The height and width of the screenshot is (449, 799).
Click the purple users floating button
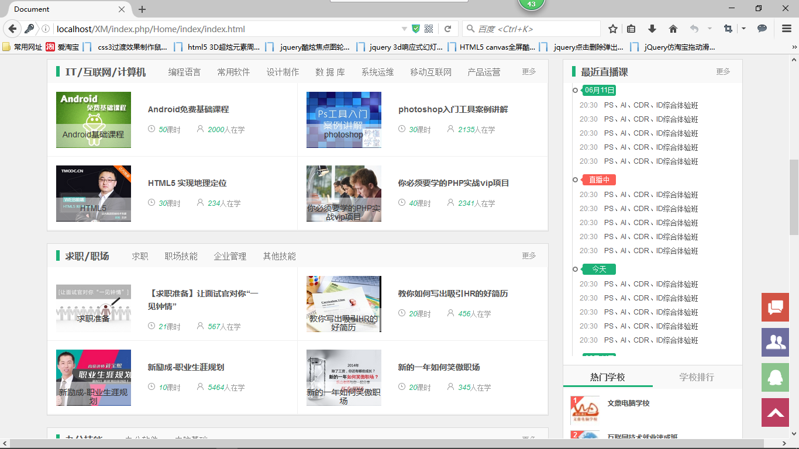(x=776, y=342)
